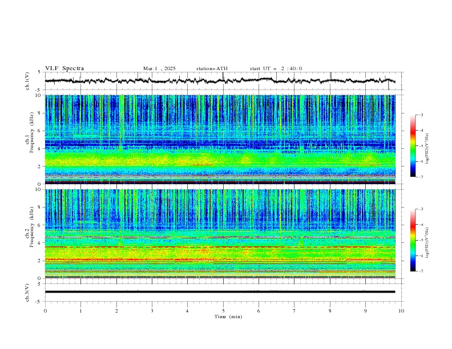Click the ch.2 spectrogram color scale bar
The image size is (452, 349).
coord(413,240)
